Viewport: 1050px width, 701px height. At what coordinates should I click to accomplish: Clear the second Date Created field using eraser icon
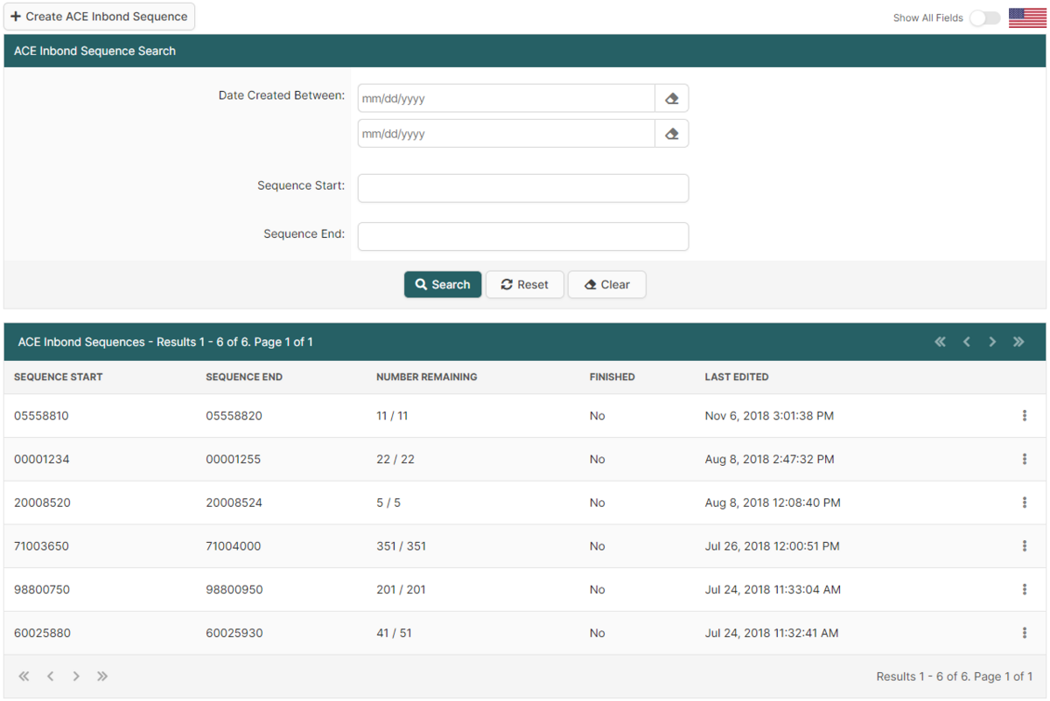click(x=671, y=133)
